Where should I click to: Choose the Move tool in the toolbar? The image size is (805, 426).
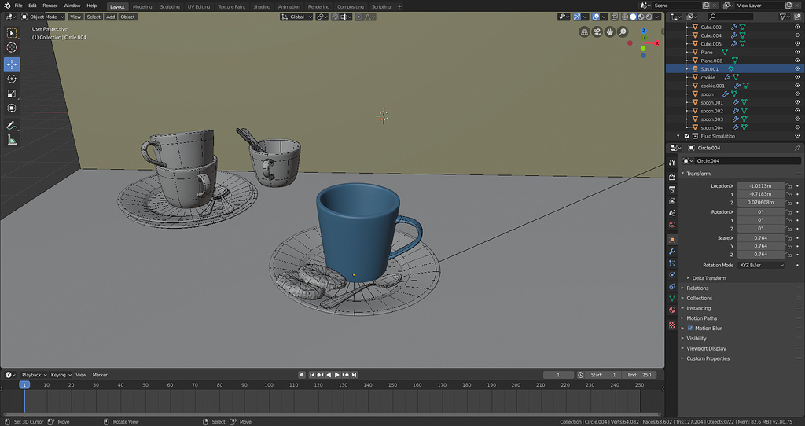(x=11, y=64)
